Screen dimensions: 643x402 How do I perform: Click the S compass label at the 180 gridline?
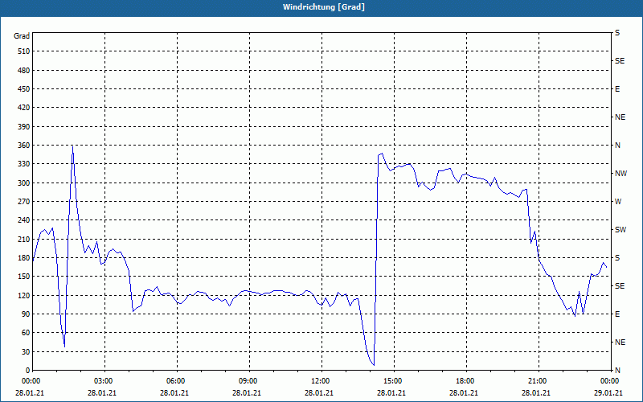pos(617,258)
